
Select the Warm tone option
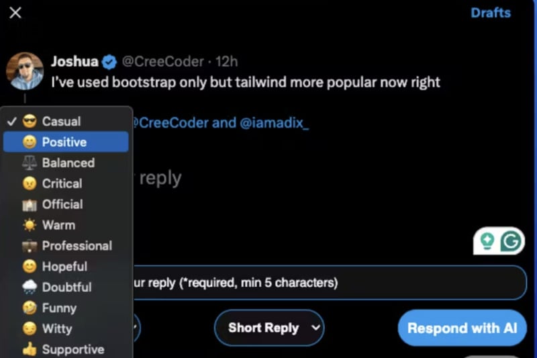click(58, 225)
